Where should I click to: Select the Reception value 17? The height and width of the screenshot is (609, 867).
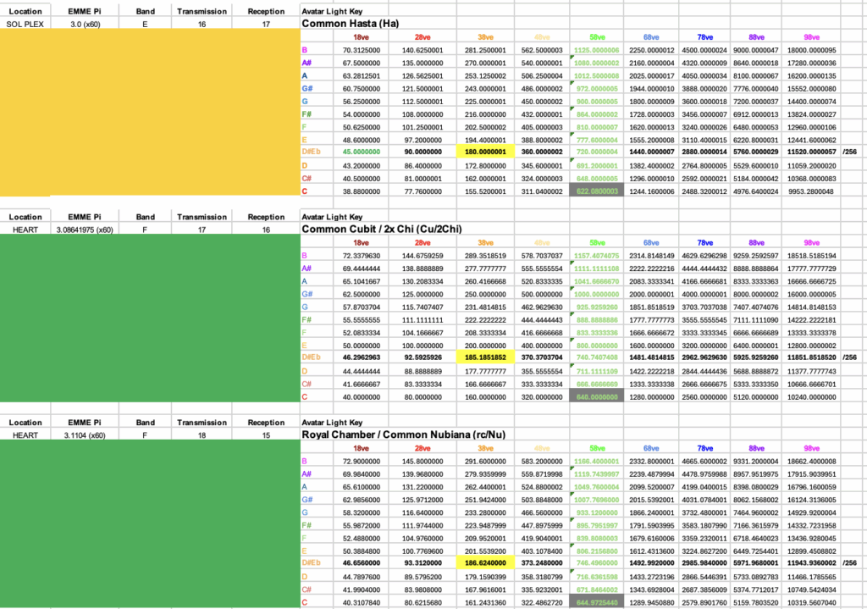266,25
